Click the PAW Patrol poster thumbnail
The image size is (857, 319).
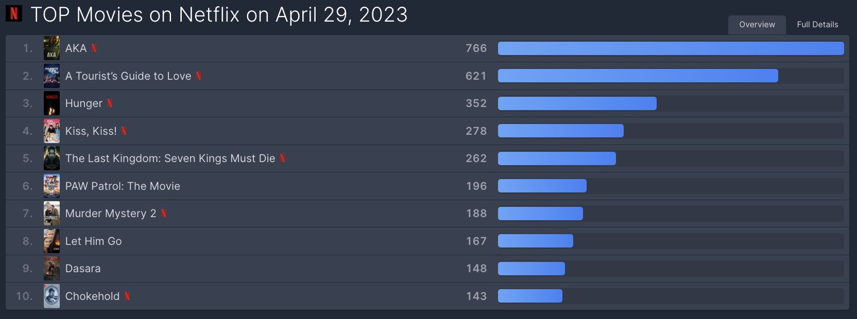(x=52, y=186)
